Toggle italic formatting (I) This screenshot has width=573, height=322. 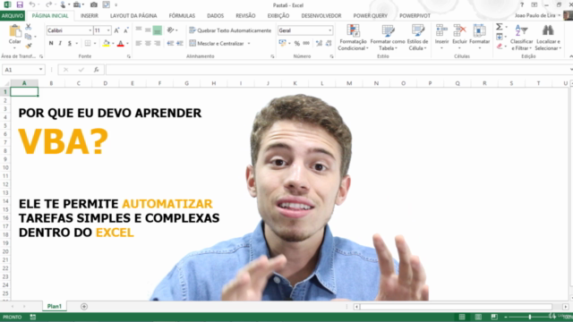coord(60,44)
